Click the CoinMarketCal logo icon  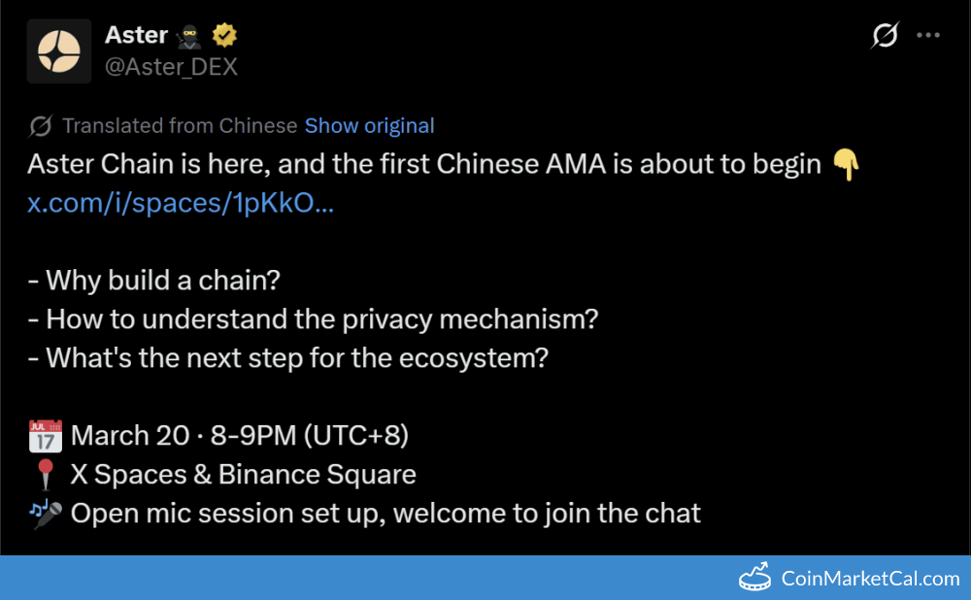click(755, 579)
